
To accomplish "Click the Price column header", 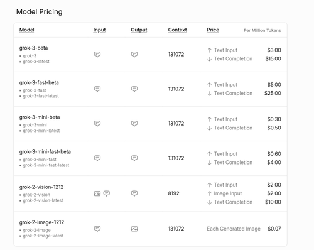I will (x=213, y=30).
